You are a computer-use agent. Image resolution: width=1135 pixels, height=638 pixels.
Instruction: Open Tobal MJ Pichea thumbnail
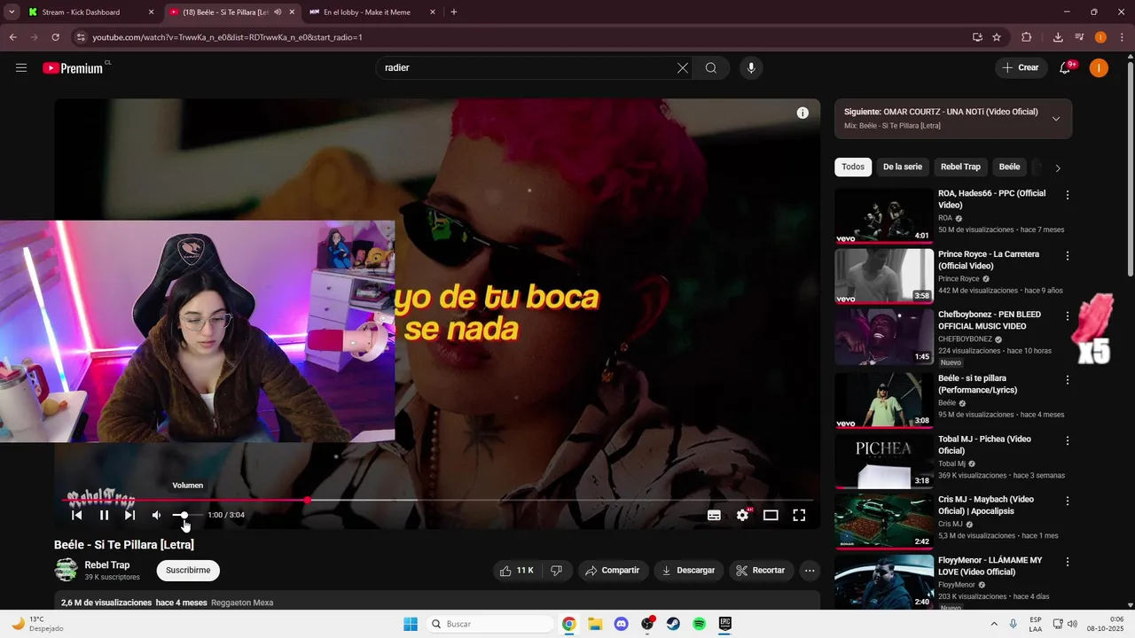(884, 461)
